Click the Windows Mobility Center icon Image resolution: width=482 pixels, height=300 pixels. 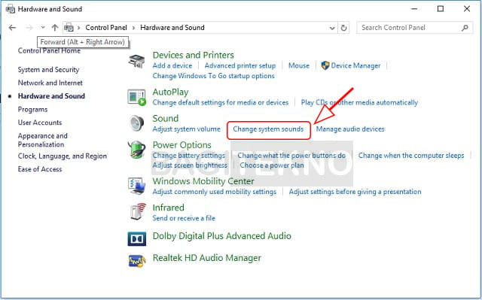coord(137,186)
